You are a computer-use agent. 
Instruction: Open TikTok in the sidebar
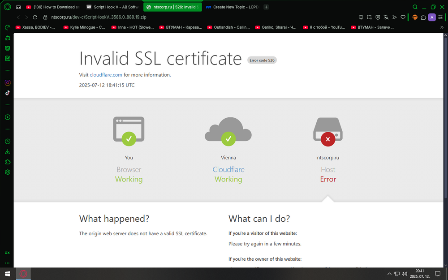[8, 93]
